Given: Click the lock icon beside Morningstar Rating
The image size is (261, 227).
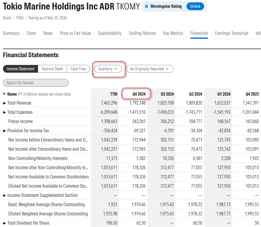Looking at the screenshot, I should point(146,6).
